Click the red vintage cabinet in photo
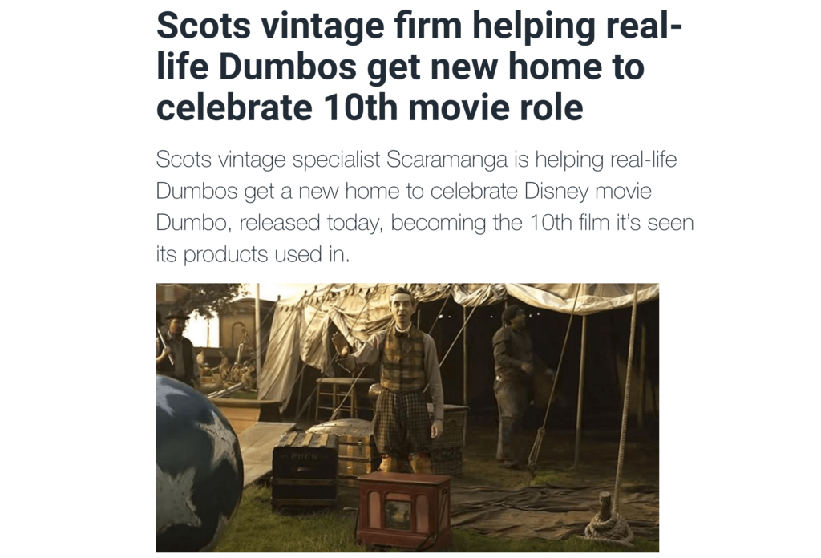The width and height of the screenshot is (821, 558). click(404, 509)
